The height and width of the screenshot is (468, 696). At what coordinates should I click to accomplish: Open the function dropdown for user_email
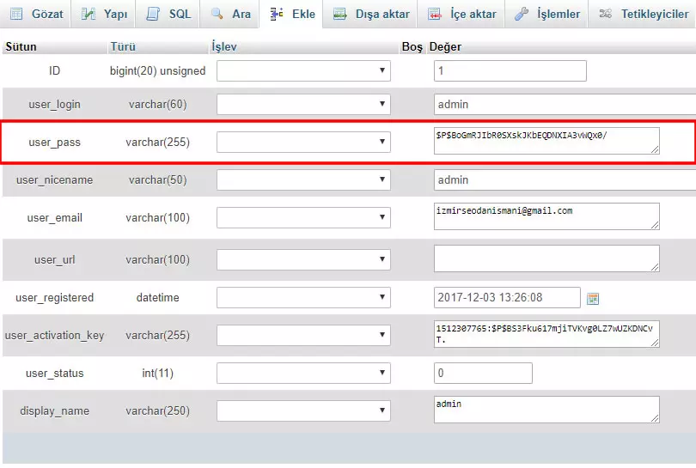click(x=303, y=218)
